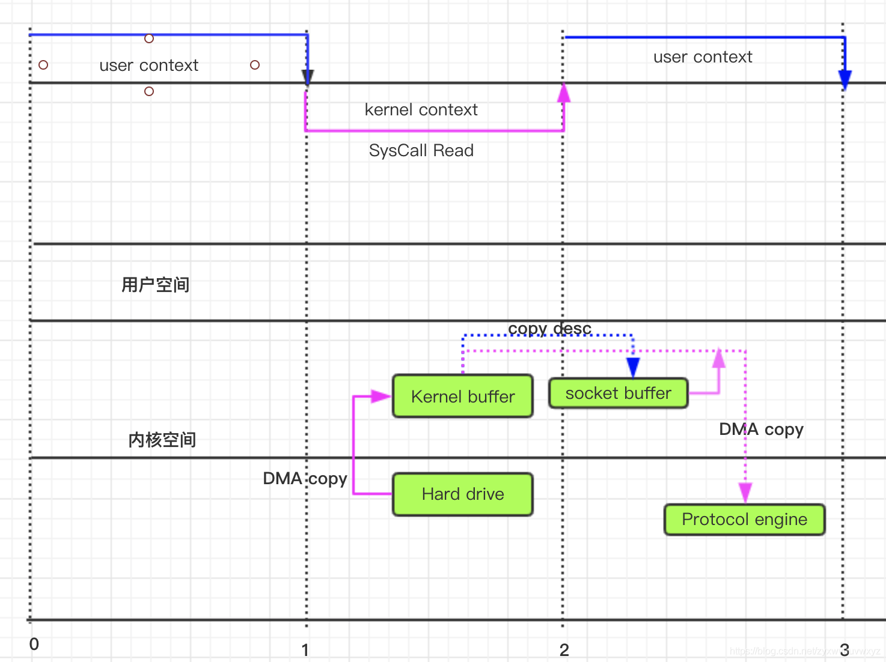Image resolution: width=886 pixels, height=662 pixels.
Task: Click the kernel context label
Action: point(421,109)
